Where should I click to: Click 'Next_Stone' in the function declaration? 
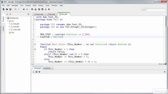59,44
